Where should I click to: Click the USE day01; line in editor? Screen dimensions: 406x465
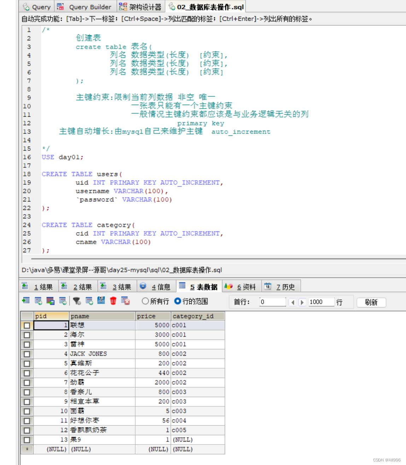pyautogui.click(x=63, y=157)
